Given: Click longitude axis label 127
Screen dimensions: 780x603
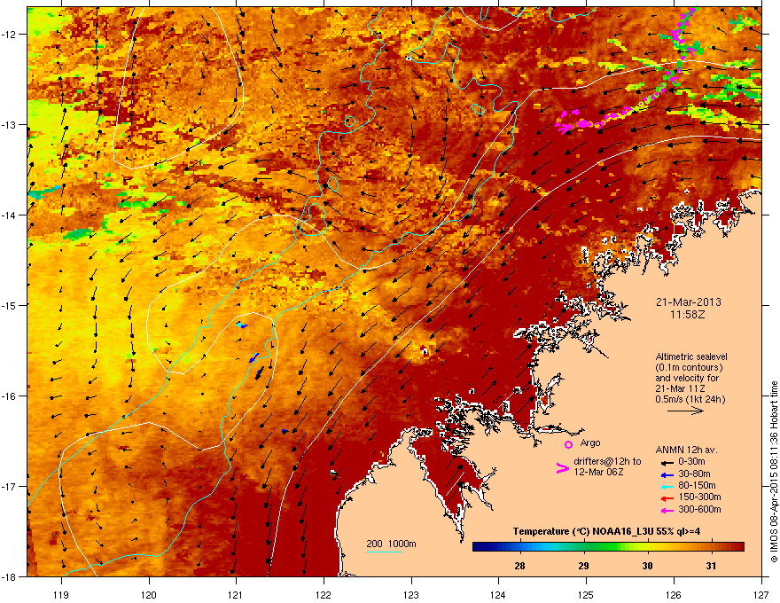Looking at the screenshot, I should 761,595.
